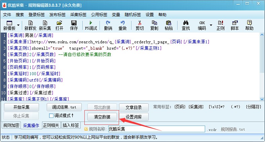The image size is (265, 142).
Task: Expand the 新模板 dropdown arrow
Action: [x=18, y=25]
